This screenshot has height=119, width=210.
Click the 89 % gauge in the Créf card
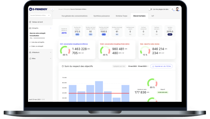click(x=65, y=51)
